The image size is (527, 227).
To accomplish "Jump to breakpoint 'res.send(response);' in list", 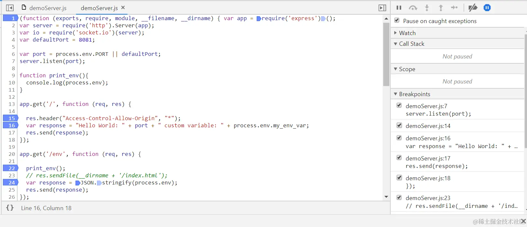I will pos(437,166).
